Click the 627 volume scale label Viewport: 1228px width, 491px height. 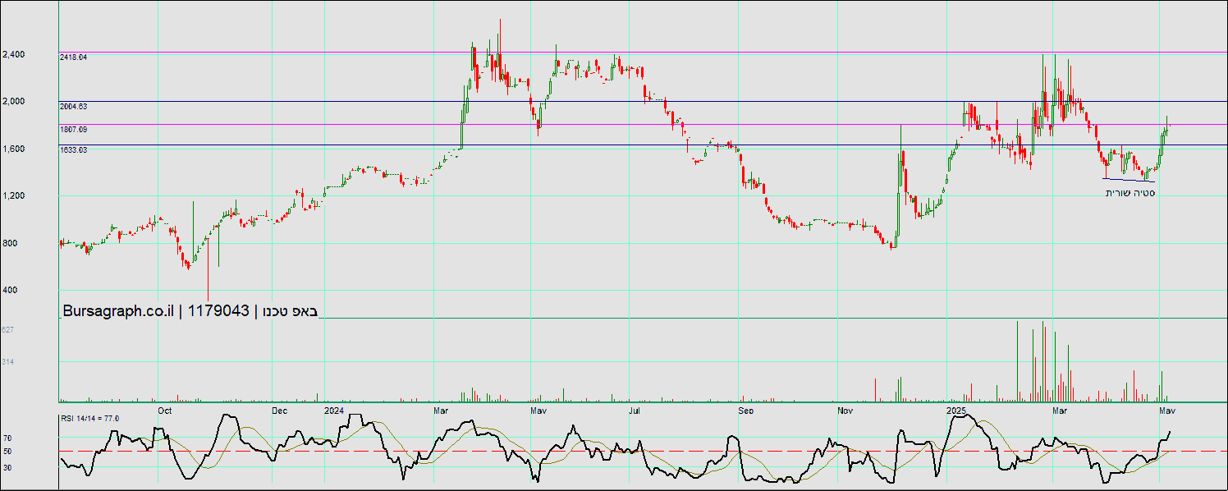point(8,330)
